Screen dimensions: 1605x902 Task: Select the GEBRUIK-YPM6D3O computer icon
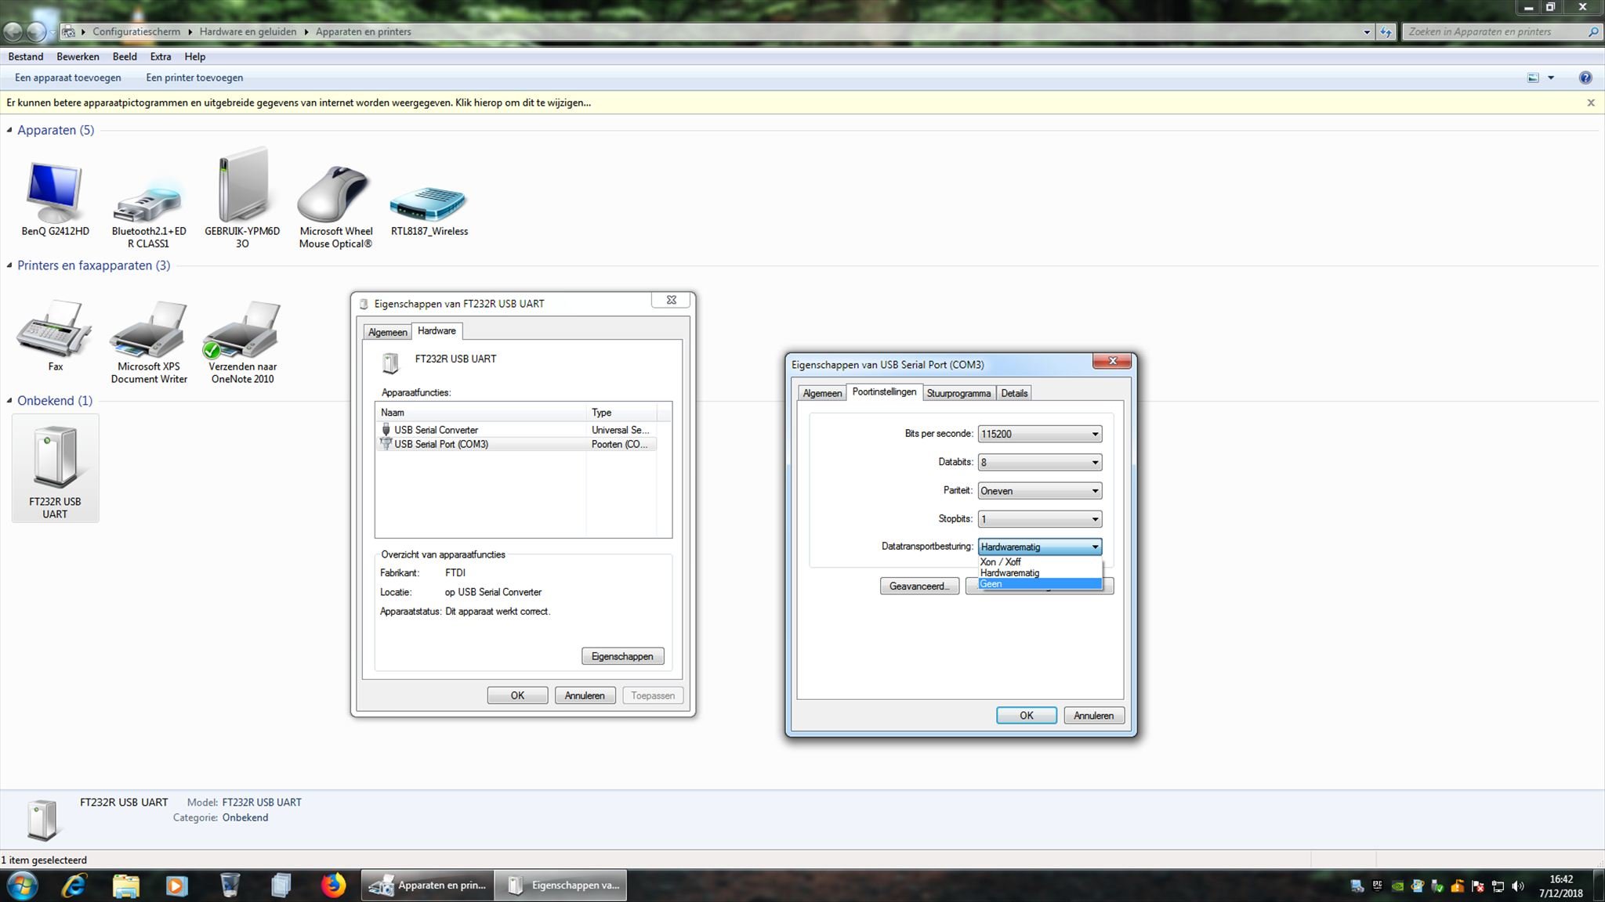click(x=242, y=185)
